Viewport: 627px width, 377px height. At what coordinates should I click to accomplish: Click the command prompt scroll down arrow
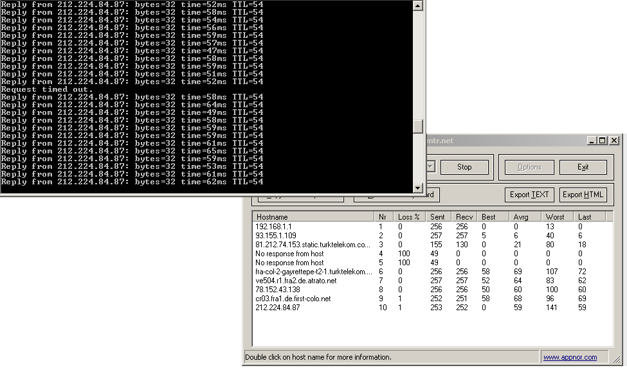[x=417, y=188]
